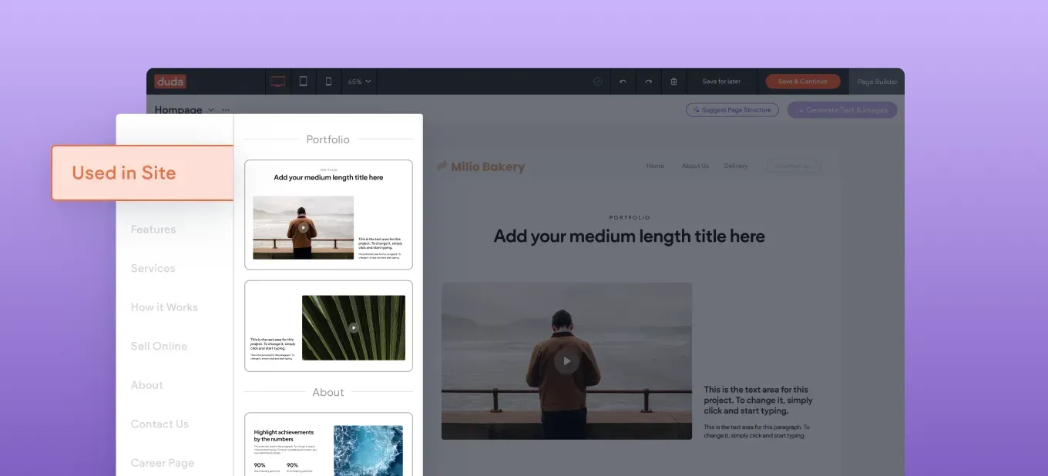The image size is (1048, 476).
Task: Play video in palm leaf thumbnail
Action: point(353,327)
